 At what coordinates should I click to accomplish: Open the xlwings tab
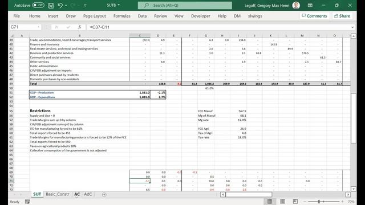pyautogui.click(x=255, y=16)
